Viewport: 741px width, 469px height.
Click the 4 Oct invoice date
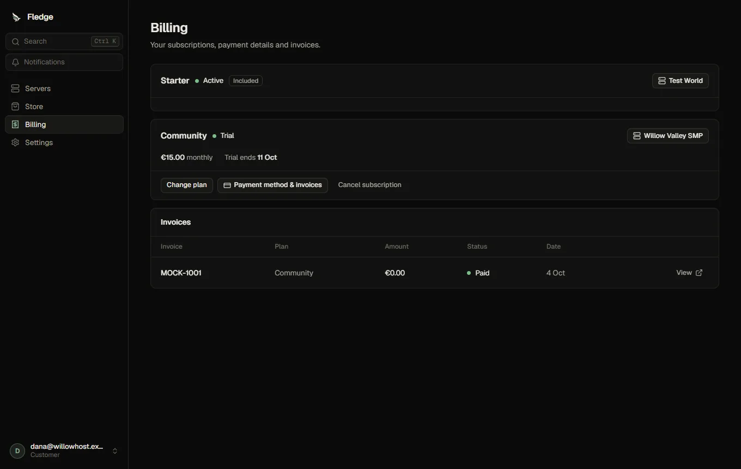(556, 273)
